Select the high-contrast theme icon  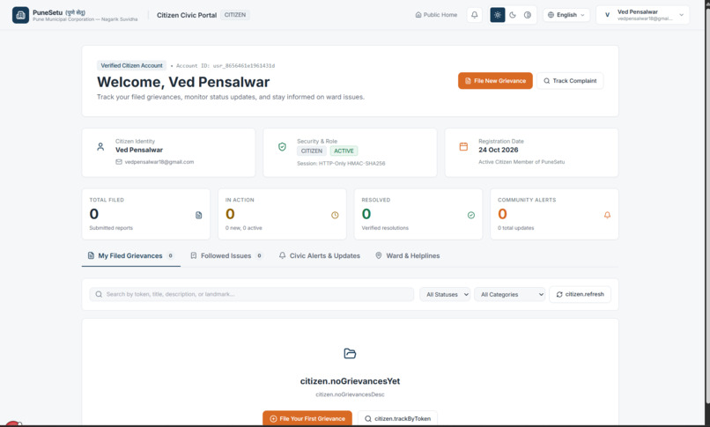click(528, 15)
